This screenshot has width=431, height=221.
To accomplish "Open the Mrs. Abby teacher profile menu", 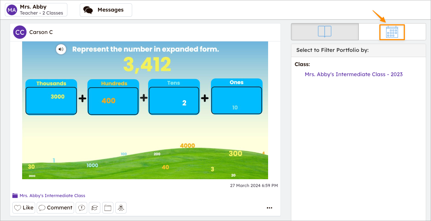I will click(x=36, y=10).
